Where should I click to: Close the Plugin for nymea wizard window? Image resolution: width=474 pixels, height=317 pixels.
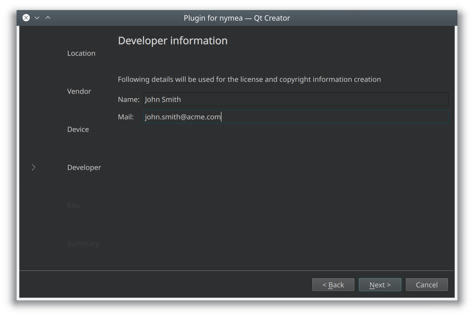(26, 18)
